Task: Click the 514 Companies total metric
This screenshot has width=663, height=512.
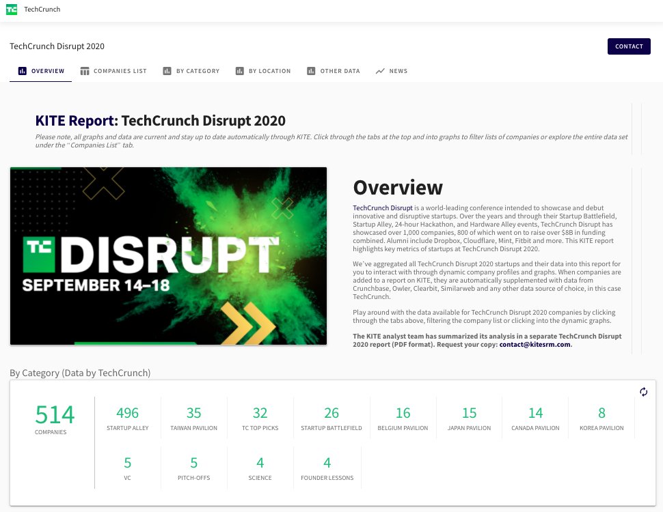Action: click(x=55, y=419)
